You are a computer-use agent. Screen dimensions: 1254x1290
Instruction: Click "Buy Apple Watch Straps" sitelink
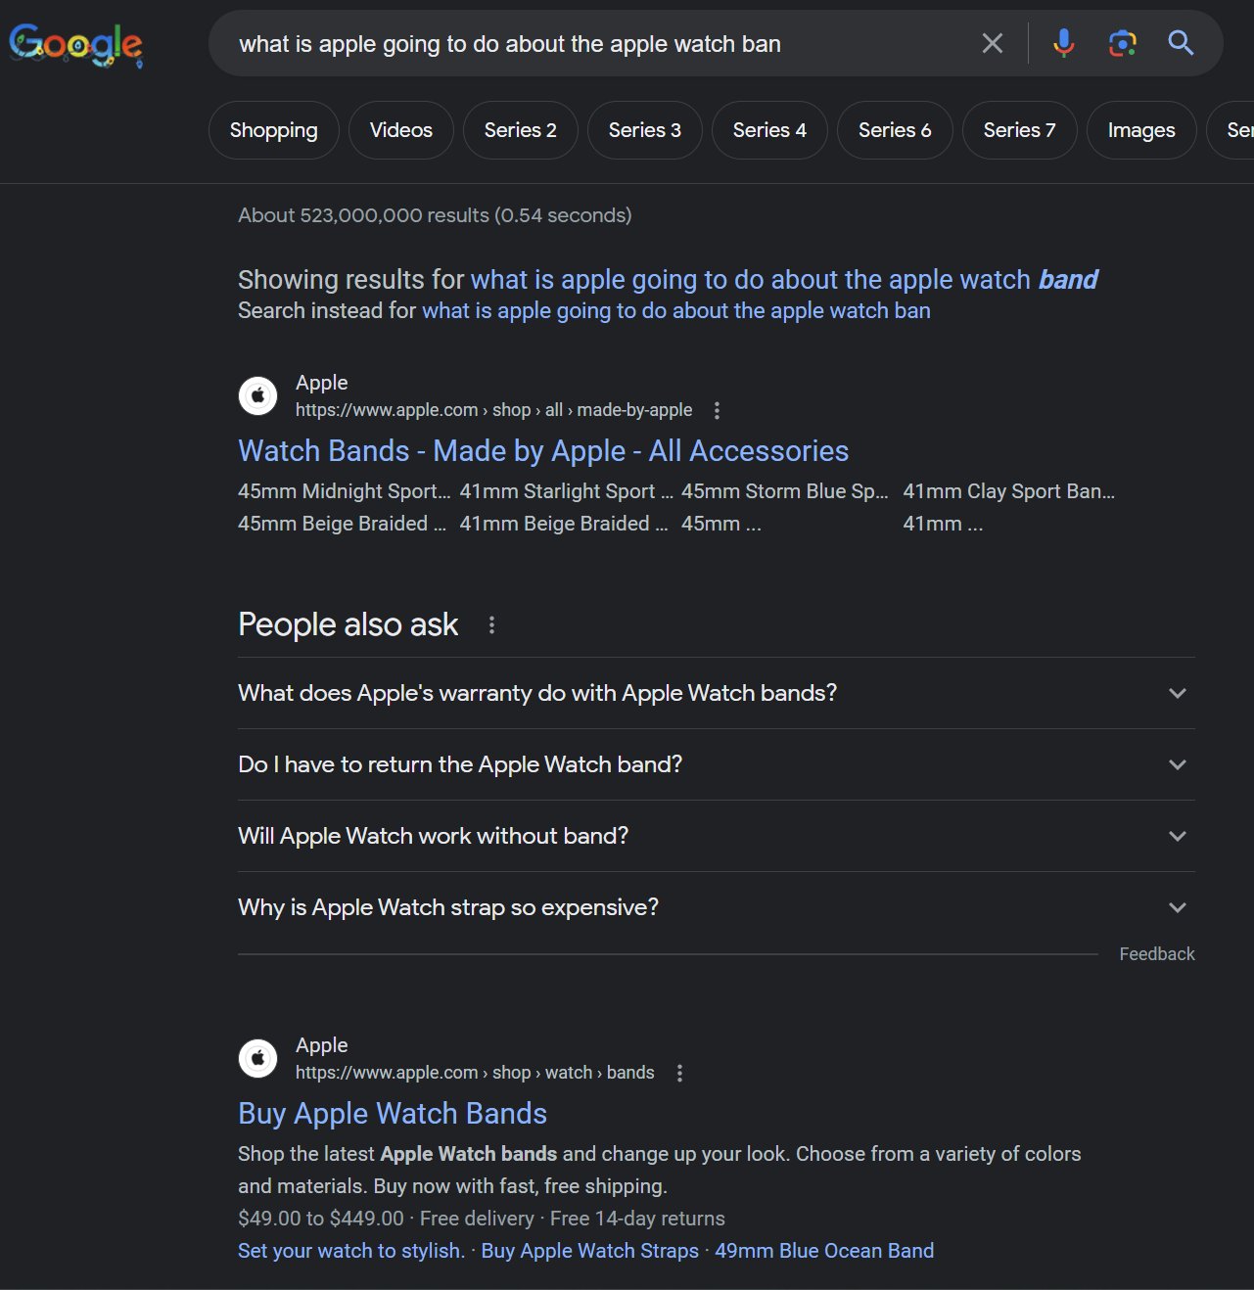590,1251
